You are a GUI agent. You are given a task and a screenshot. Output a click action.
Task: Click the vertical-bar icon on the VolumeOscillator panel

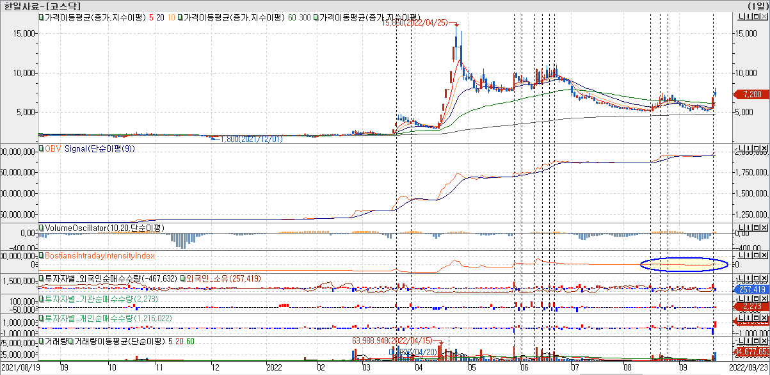(x=749, y=228)
